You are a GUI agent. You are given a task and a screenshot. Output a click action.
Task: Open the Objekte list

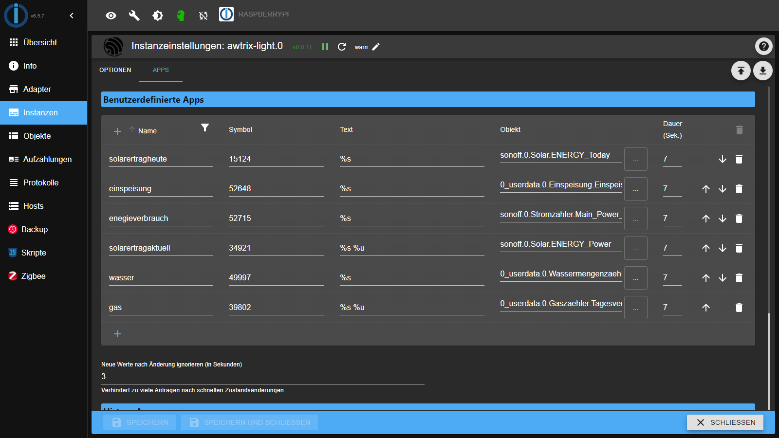44,136
